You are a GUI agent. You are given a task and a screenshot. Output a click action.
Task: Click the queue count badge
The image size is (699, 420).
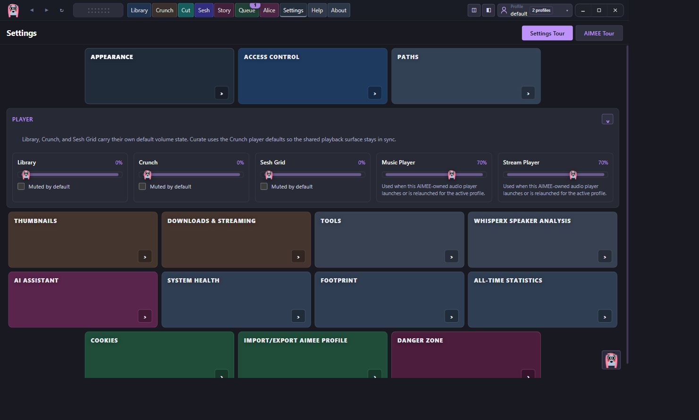[255, 5]
